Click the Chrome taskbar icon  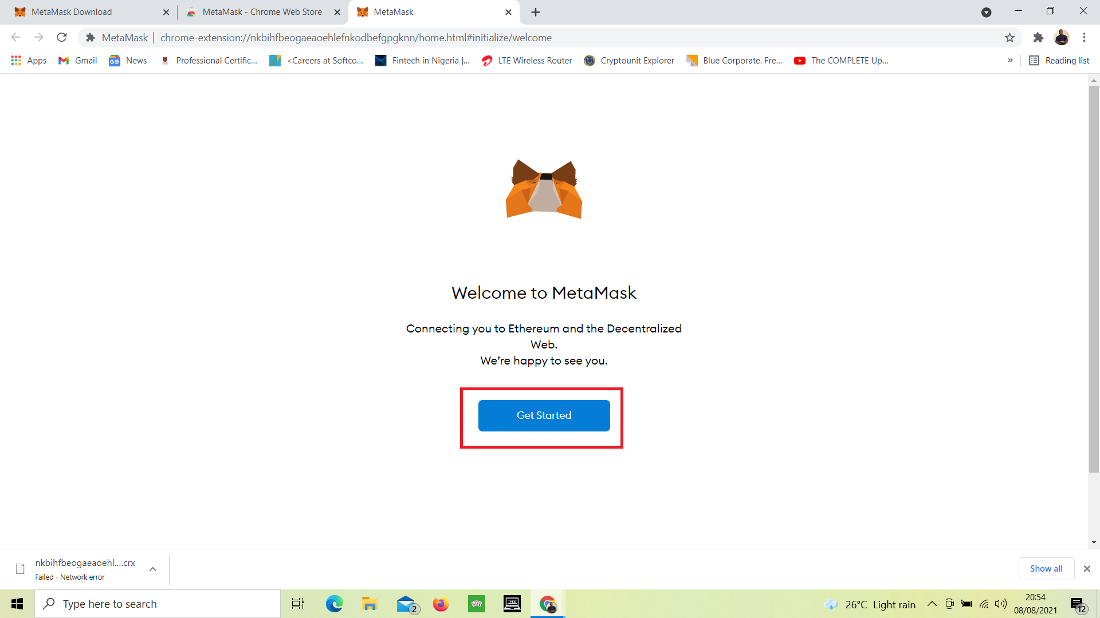coord(550,604)
